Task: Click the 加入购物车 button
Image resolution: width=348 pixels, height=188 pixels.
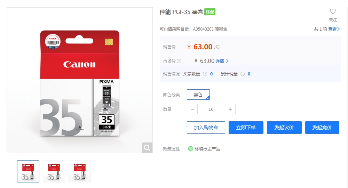Action: pyautogui.click(x=206, y=128)
